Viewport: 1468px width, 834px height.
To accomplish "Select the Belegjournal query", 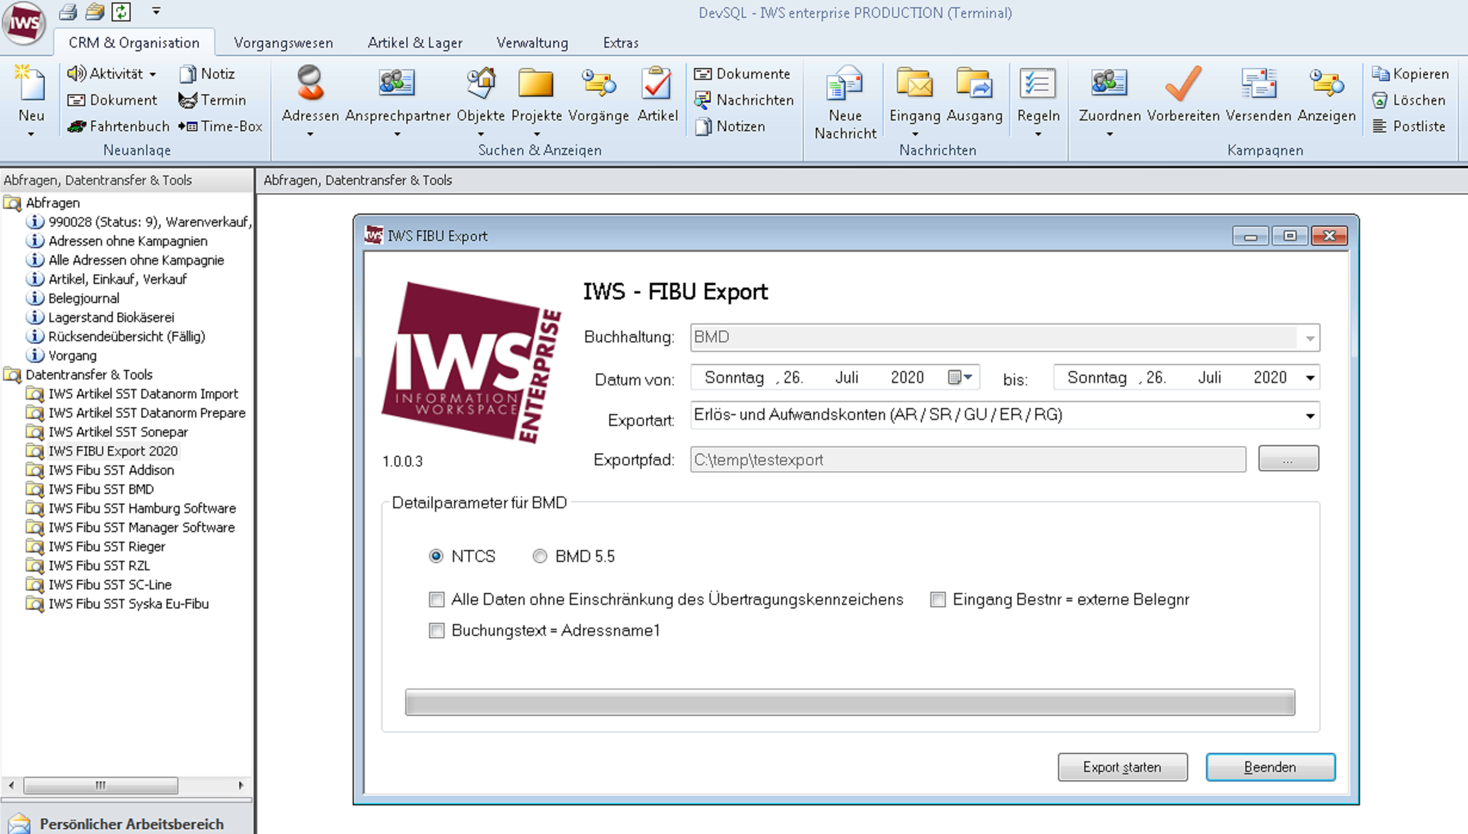I will [84, 298].
